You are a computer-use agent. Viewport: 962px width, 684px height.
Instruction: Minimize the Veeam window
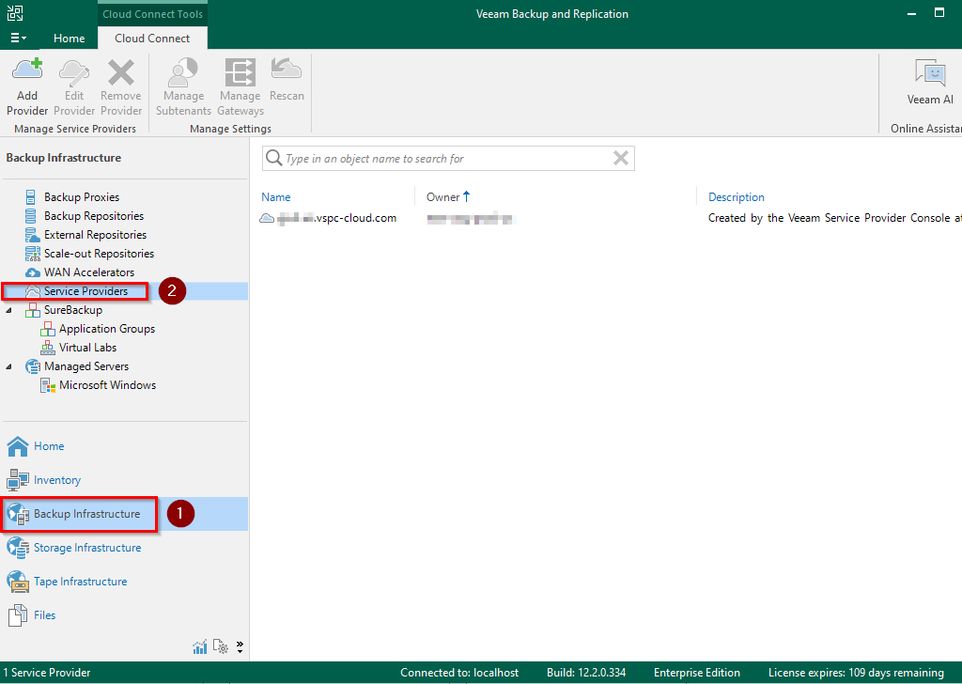pyautogui.click(x=911, y=13)
